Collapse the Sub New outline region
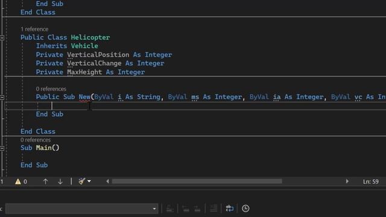386x217 pixels. (2, 97)
